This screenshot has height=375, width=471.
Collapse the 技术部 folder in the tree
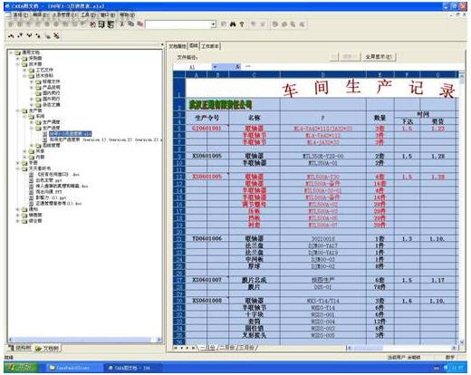coord(18,64)
